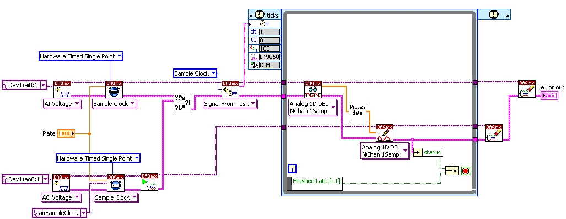Viewport: 566px width, 219px height.
Task: Select the Create Timing Source node
Action: click(x=230, y=89)
